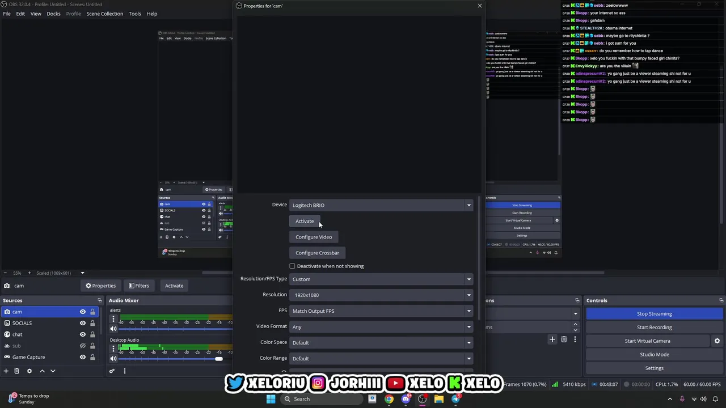
Task: Open the View menu
Action: click(36, 14)
